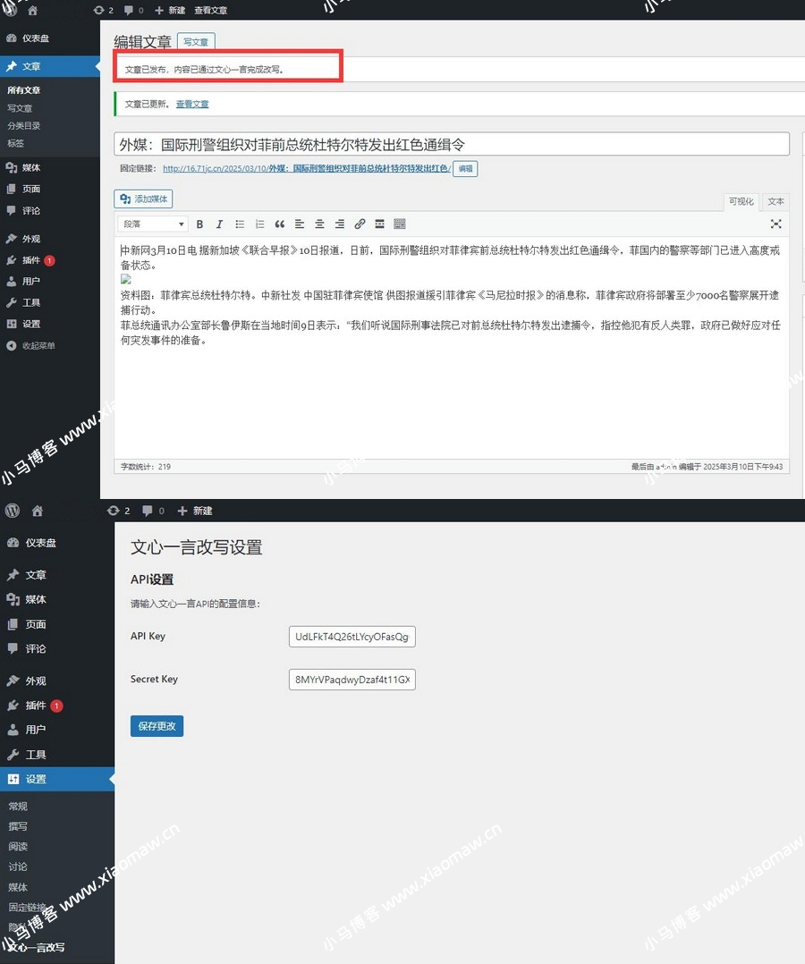Image resolution: width=805 pixels, height=964 pixels.
Task: Open updates counter in settings-page admin bar
Action: 118,511
